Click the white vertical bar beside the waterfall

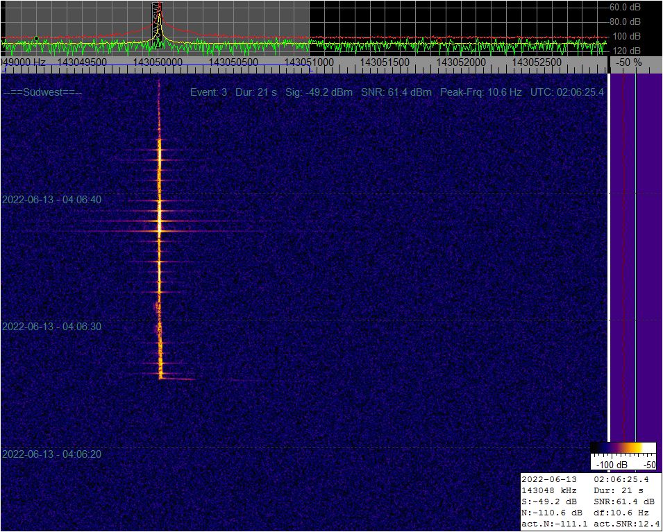(x=609, y=258)
